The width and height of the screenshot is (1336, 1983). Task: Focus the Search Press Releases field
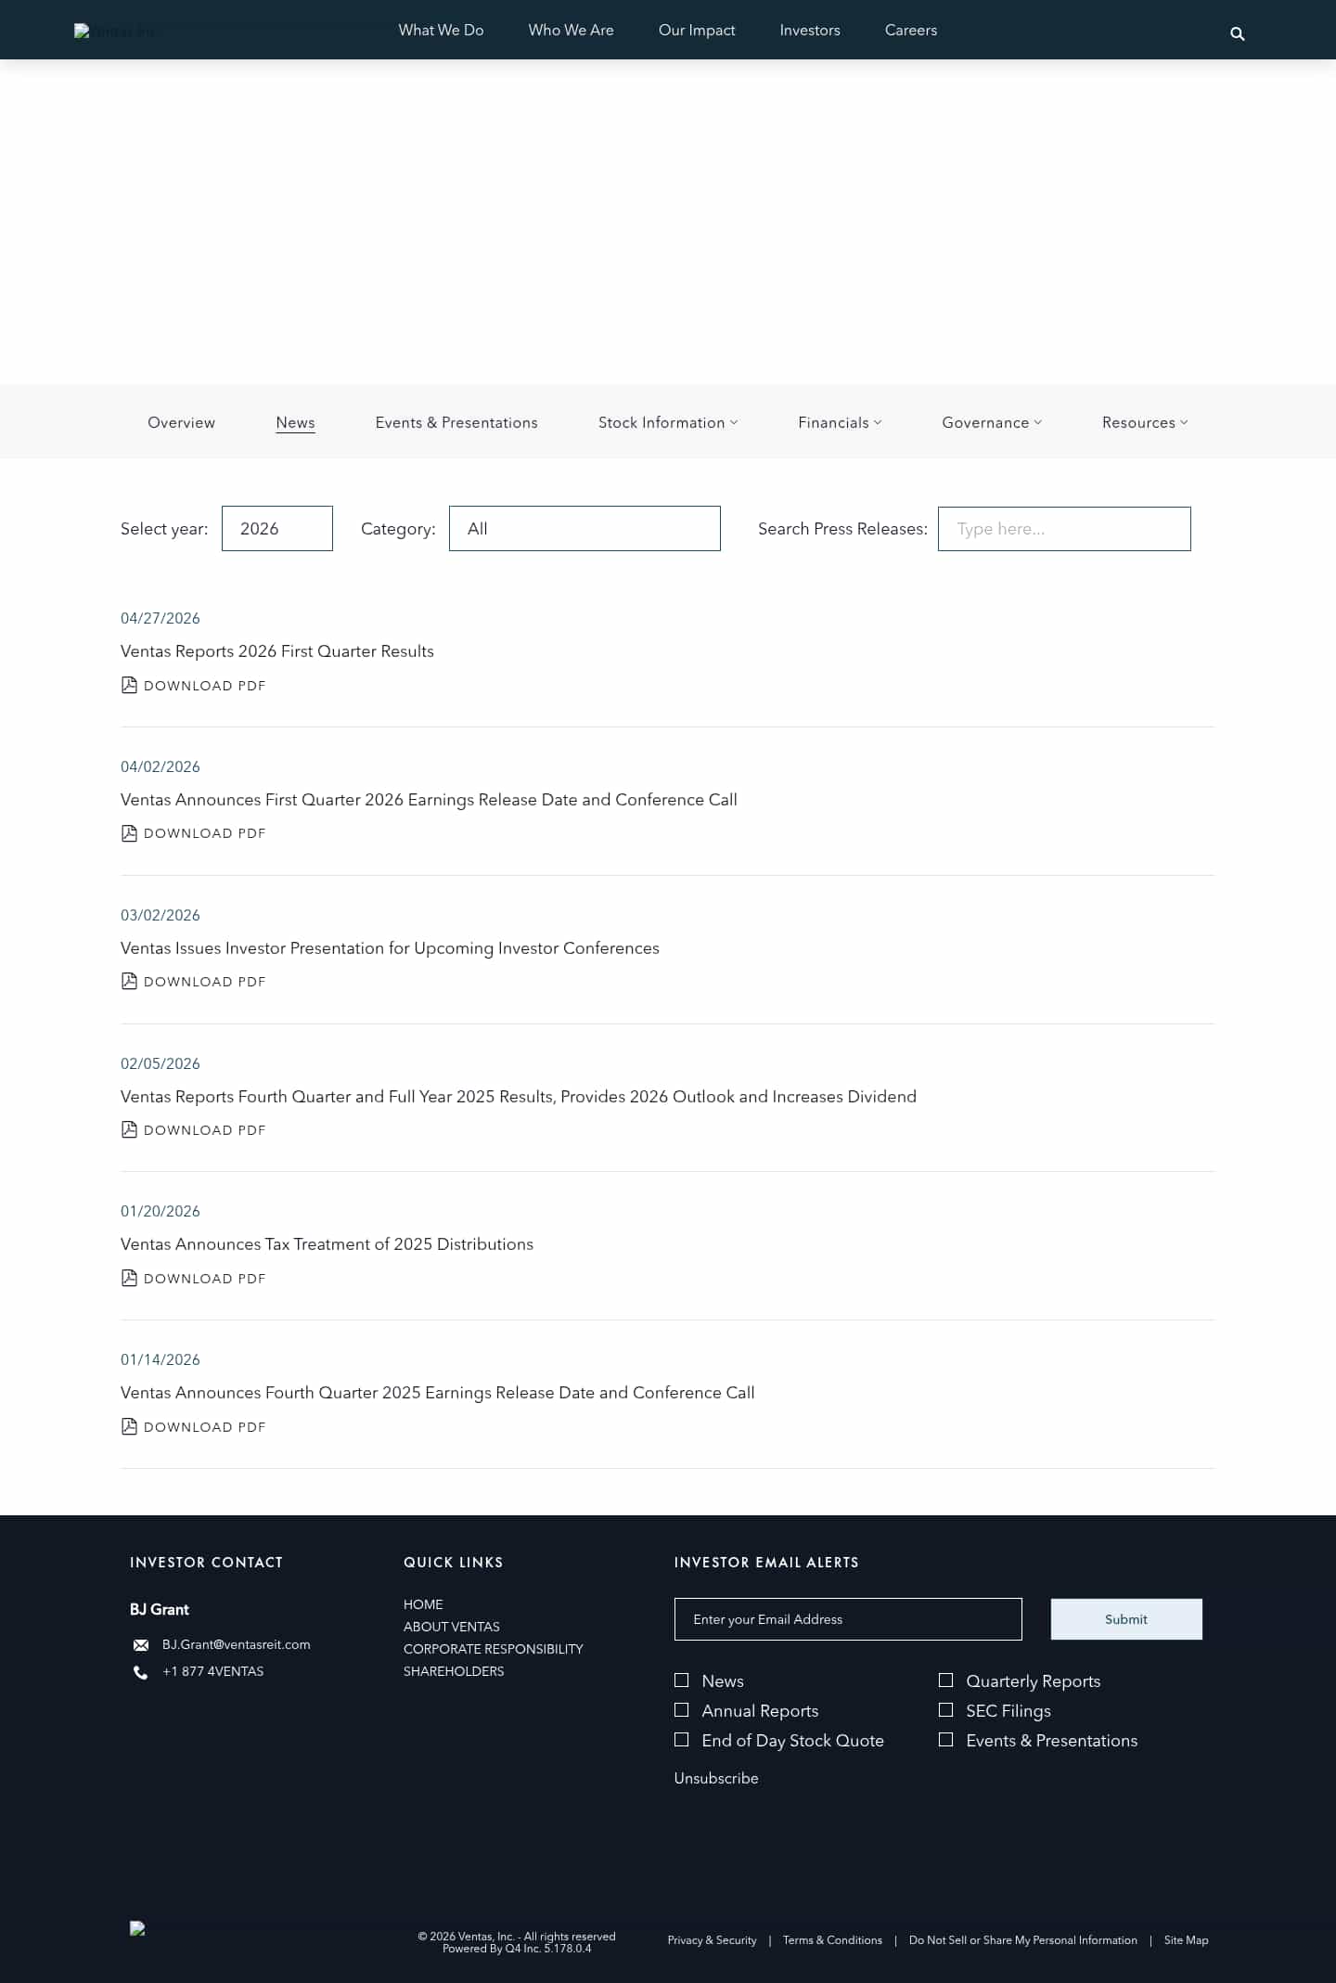[1064, 529]
